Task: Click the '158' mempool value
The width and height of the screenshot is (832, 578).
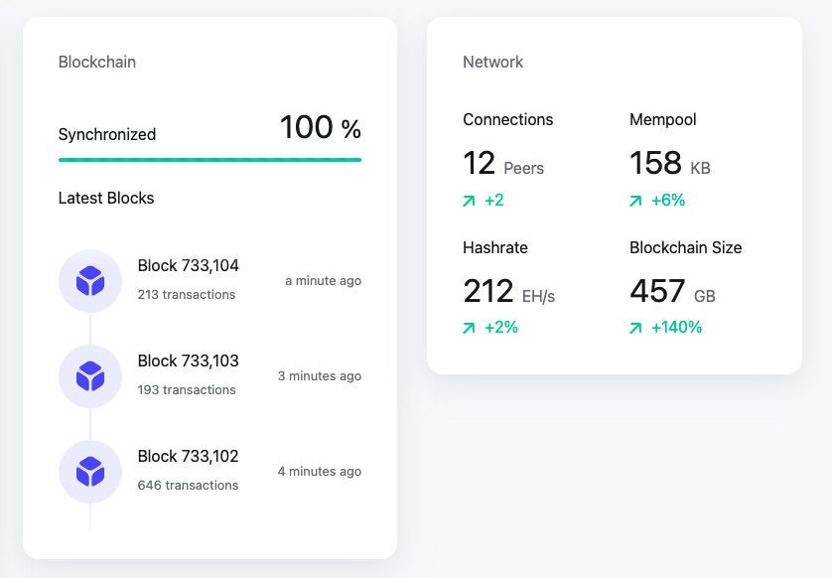Action: tap(655, 163)
